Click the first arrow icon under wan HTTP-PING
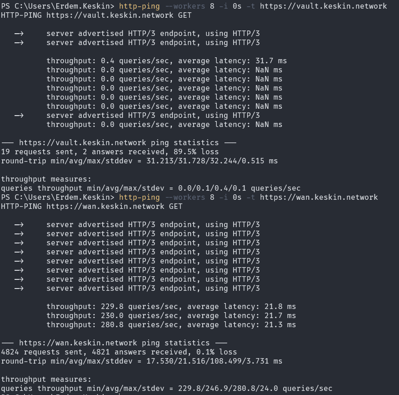This screenshot has height=395, width=399. (x=19, y=224)
